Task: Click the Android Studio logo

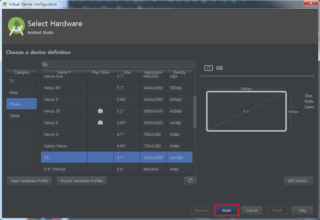Action: [x=16, y=27]
